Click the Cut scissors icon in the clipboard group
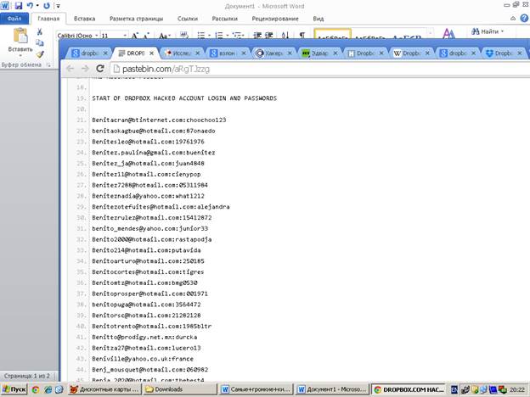 (40, 31)
